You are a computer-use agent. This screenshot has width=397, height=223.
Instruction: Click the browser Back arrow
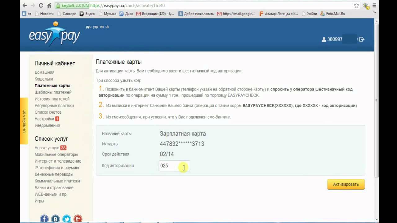tap(25, 6)
